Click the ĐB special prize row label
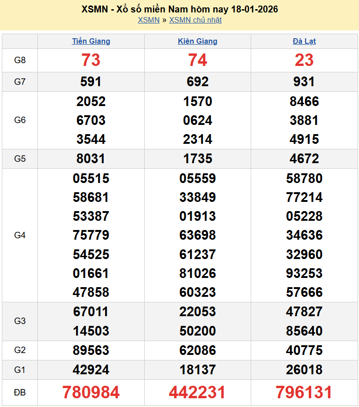This screenshot has height=407, width=359. click(20, 392)
